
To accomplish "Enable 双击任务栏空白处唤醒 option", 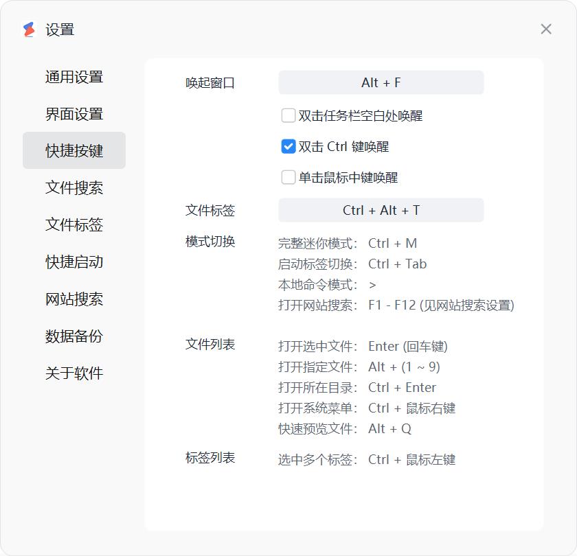I will 288,116.
